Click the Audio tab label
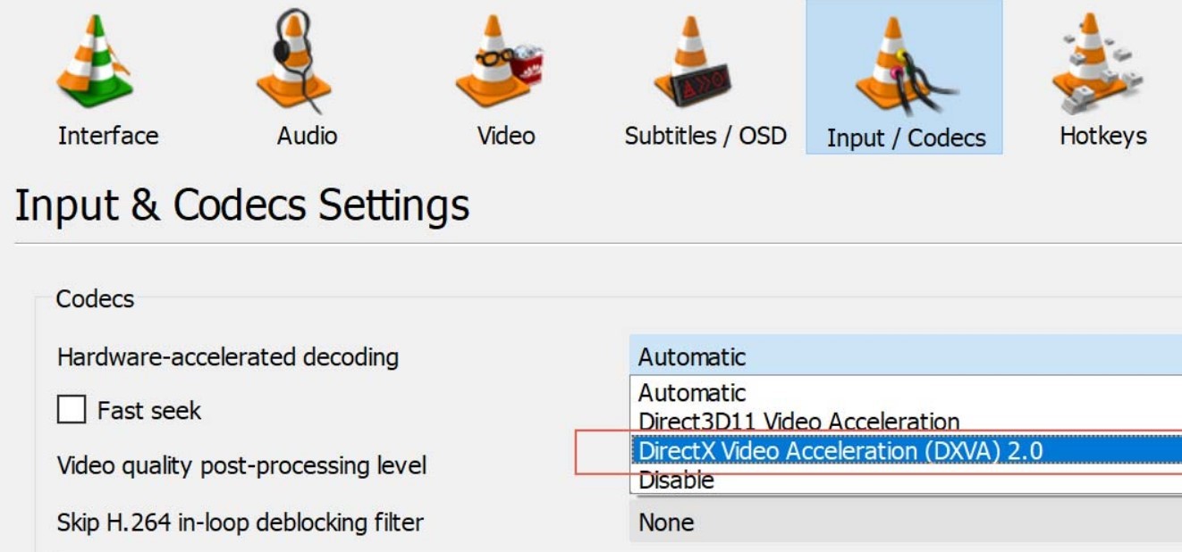Viewport: 1182px width, 552px height. tap(307, 136)
